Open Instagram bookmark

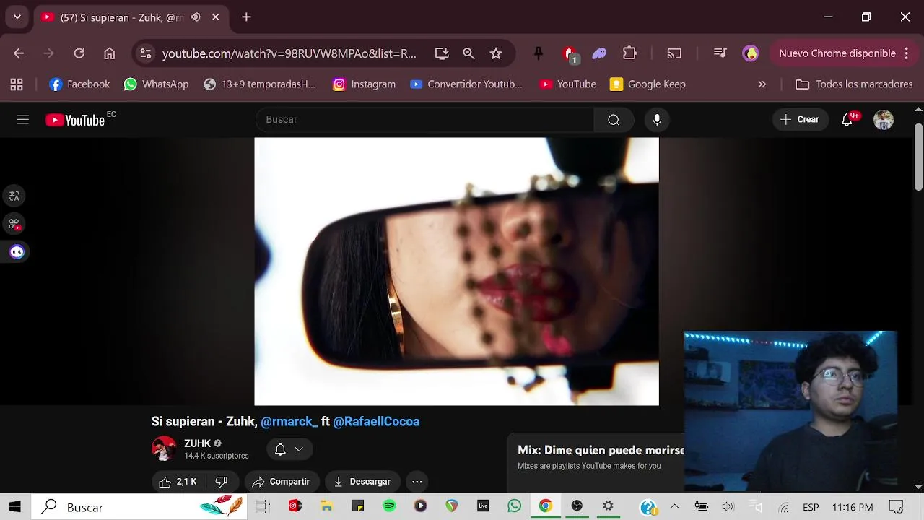pos(364,84)
